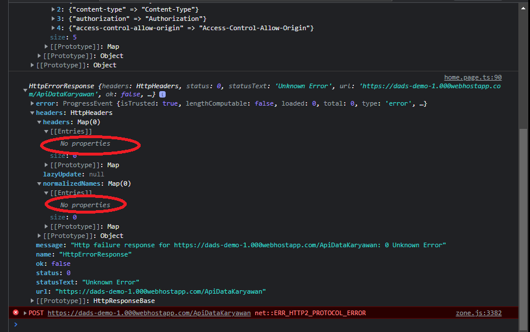Open the POST ApiDataKaryawan URL link
The image size is (530, 332).
pyautogui.click(x=149, y=313)
